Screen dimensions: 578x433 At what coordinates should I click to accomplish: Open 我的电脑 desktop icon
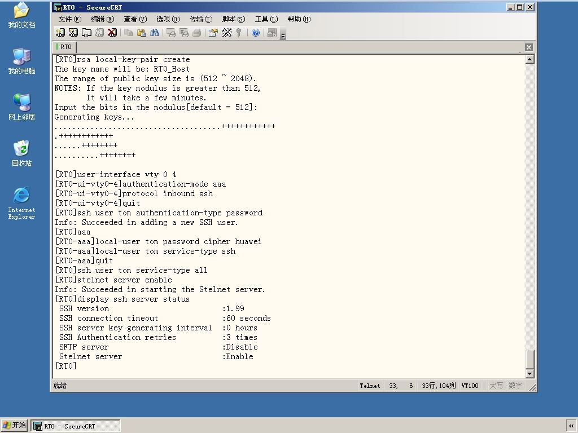click(x=21, y=61)
